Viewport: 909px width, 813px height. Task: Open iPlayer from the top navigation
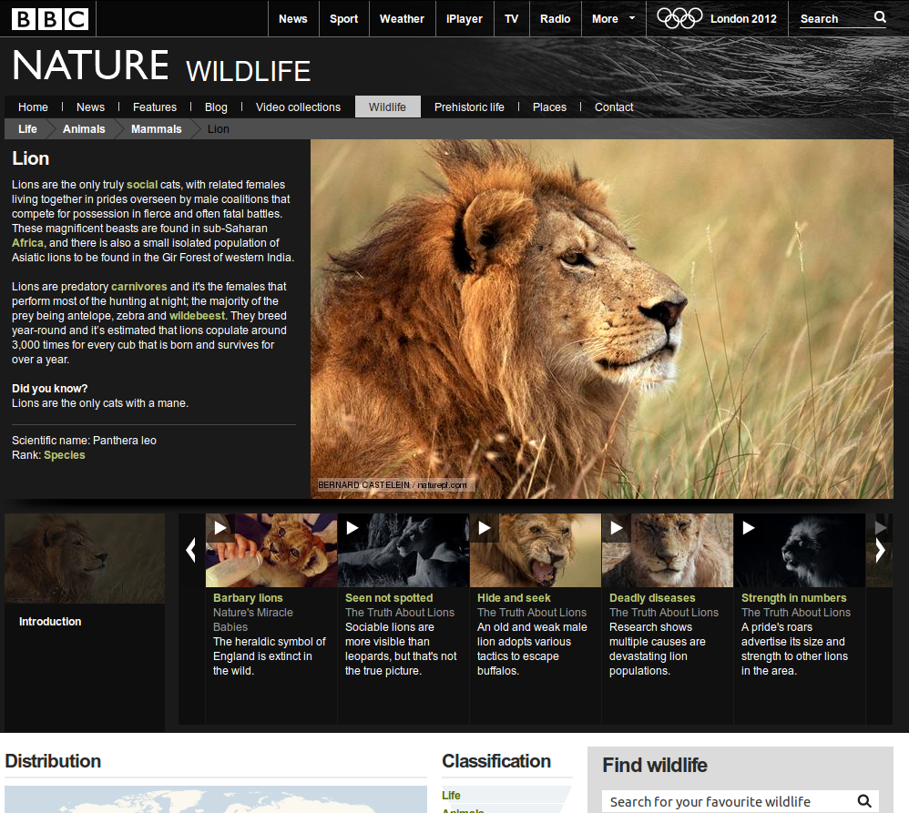pyautogui.click(x=465, y=18)
